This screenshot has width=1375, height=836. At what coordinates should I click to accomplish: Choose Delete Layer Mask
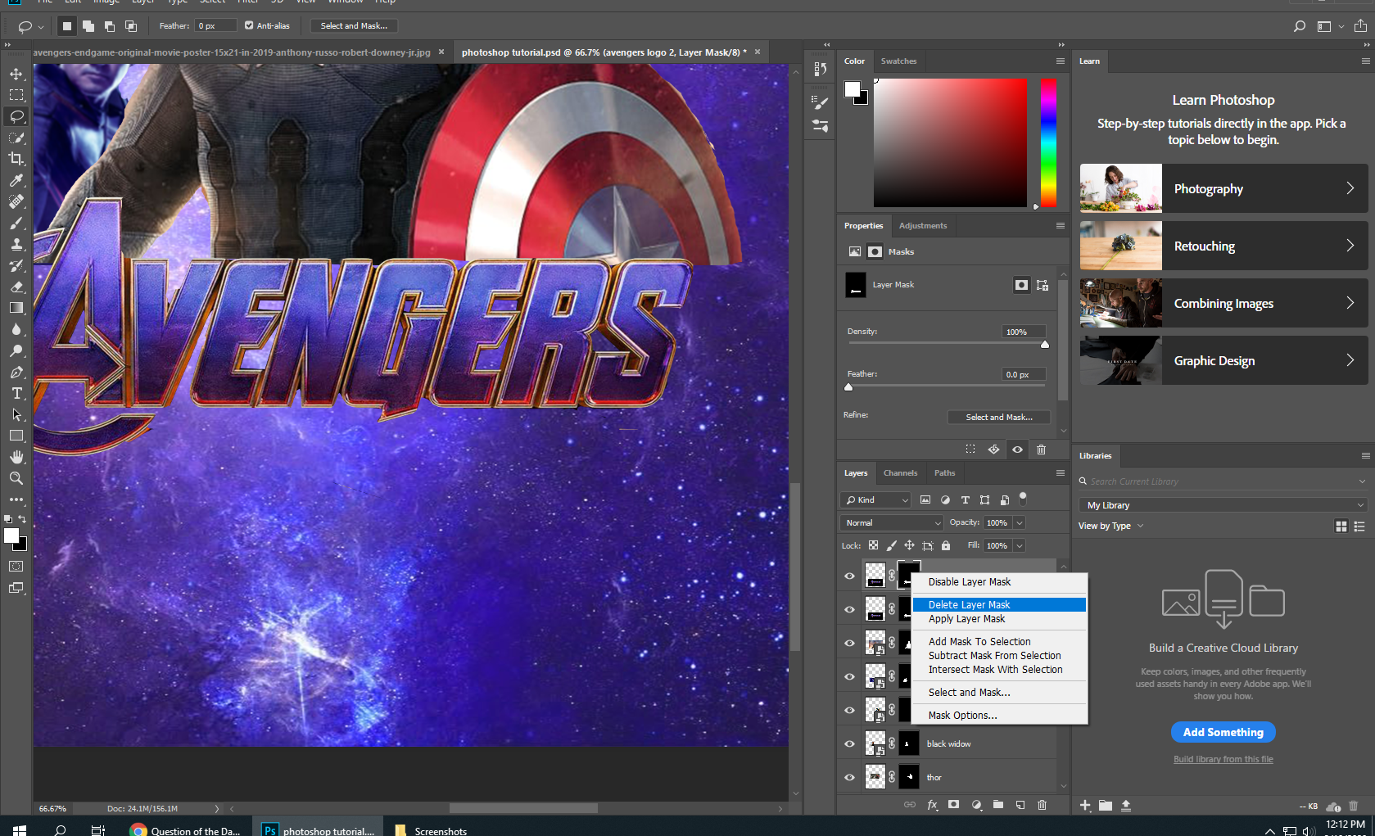point(999,604)
